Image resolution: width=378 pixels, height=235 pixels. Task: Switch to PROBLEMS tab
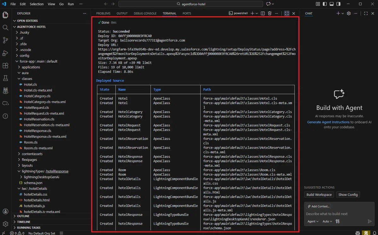103,14
